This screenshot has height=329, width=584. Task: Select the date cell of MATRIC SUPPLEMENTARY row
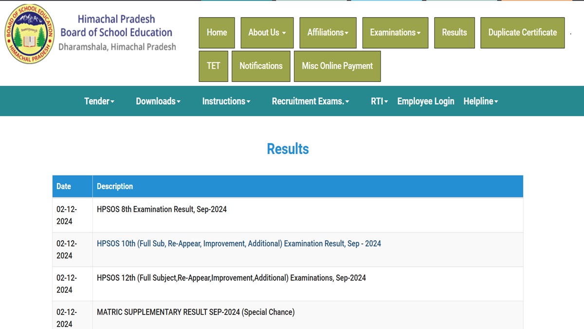pos(73,315)
